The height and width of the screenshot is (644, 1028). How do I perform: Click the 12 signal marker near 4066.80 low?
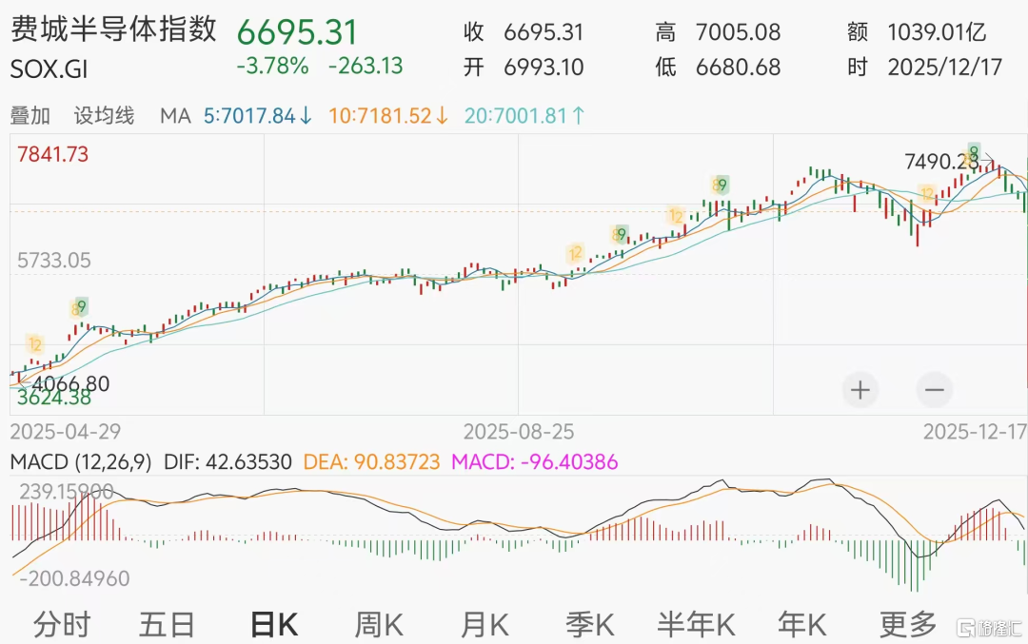(x=35, y=344)
